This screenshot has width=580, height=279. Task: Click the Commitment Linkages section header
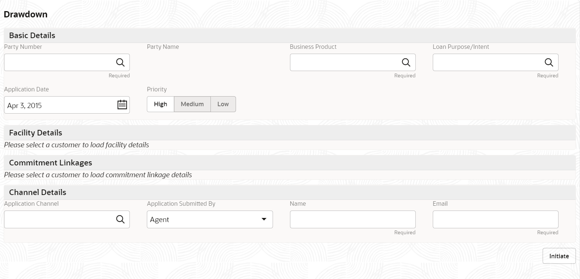point(290,163)
